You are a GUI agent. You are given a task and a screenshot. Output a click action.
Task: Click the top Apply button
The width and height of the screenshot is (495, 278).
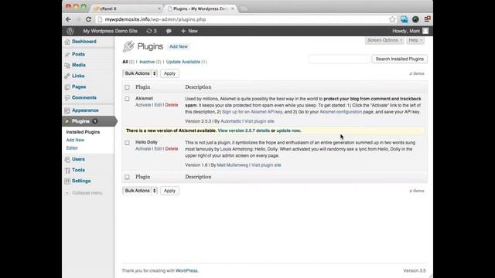[x=169, y=73]
